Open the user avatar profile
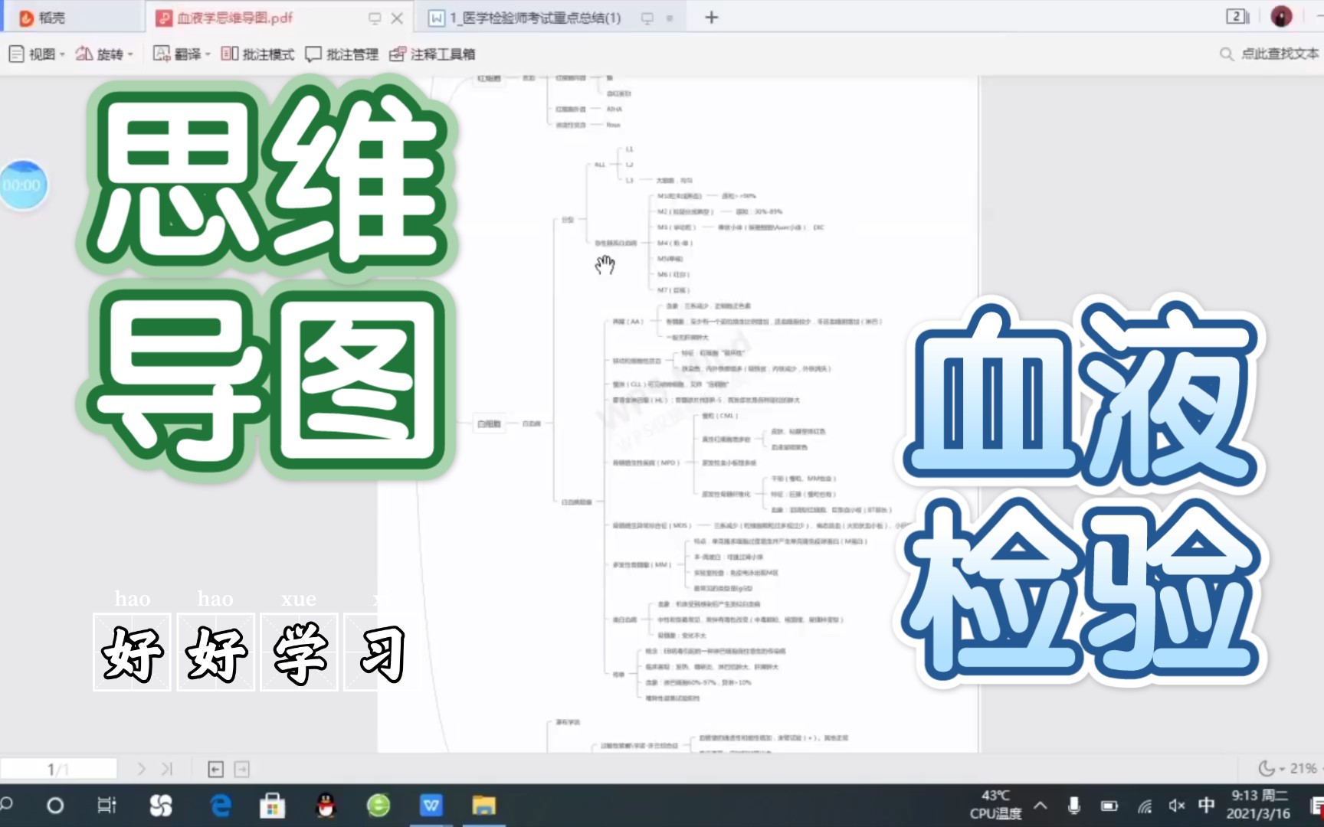The image size is (1324, 827). pyautogui.click(x=1281, y=16)
